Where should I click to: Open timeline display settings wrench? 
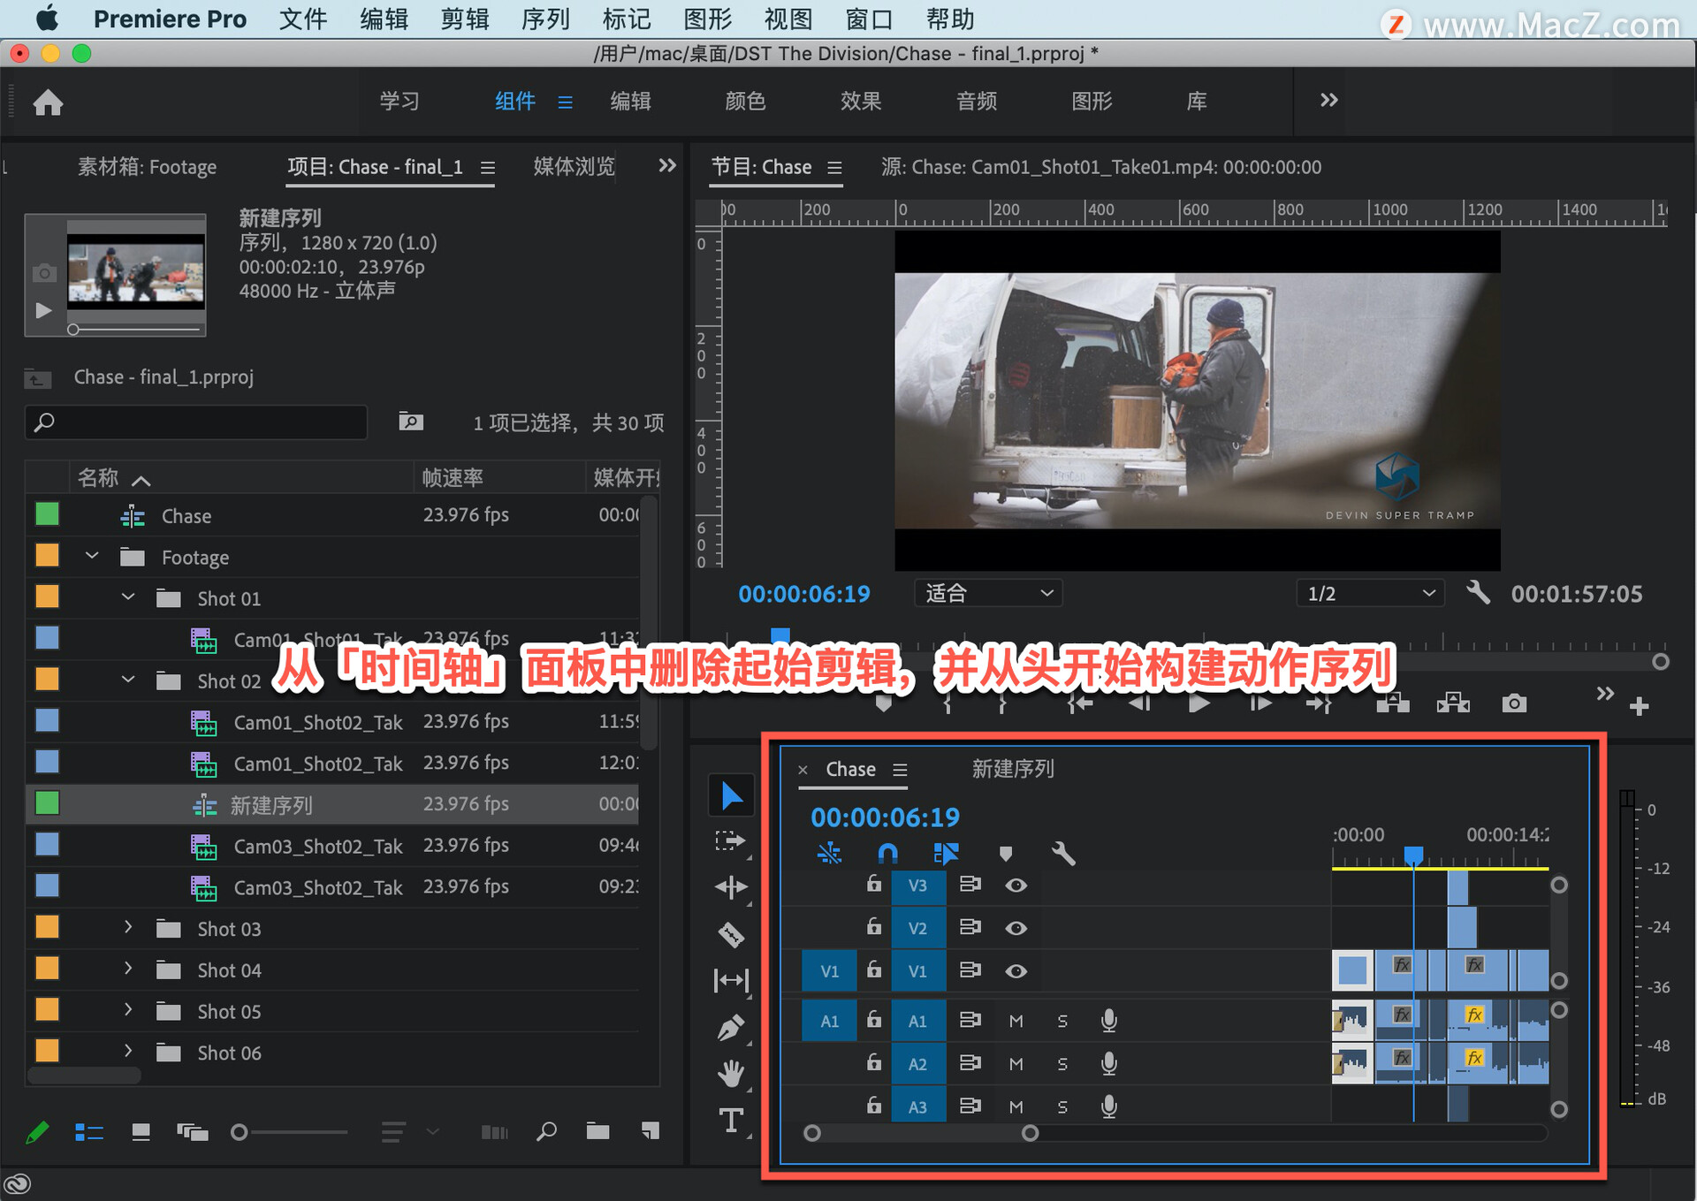tap(1063, 853)
